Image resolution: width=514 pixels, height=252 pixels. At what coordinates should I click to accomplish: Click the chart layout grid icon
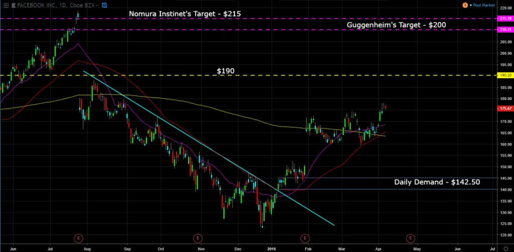6,5
